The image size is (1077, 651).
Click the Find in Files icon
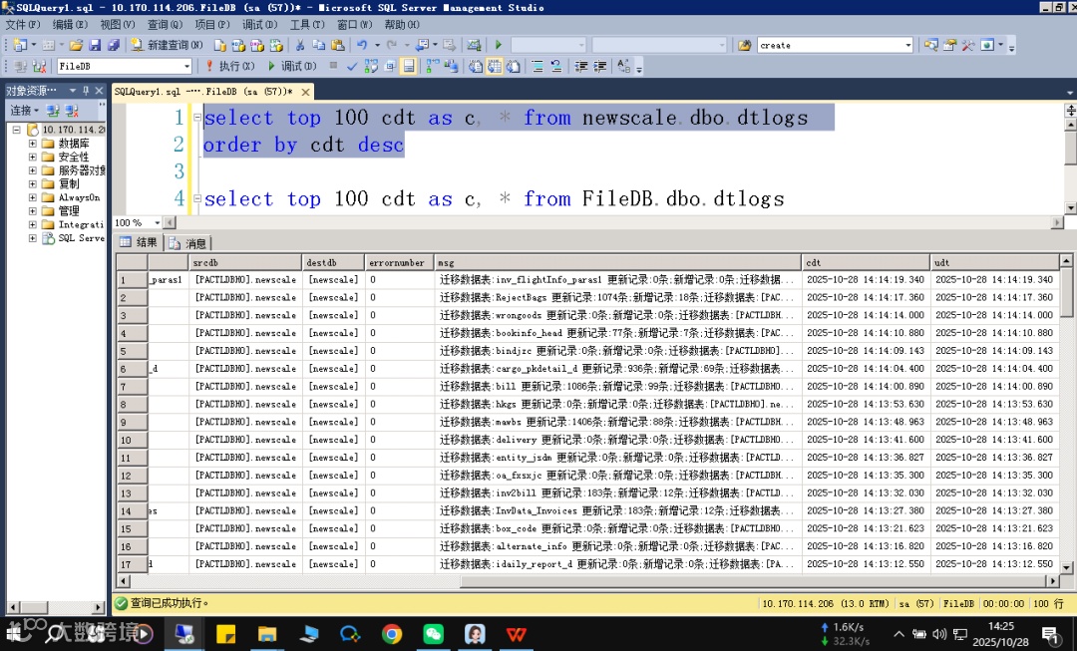coord(744,45)
